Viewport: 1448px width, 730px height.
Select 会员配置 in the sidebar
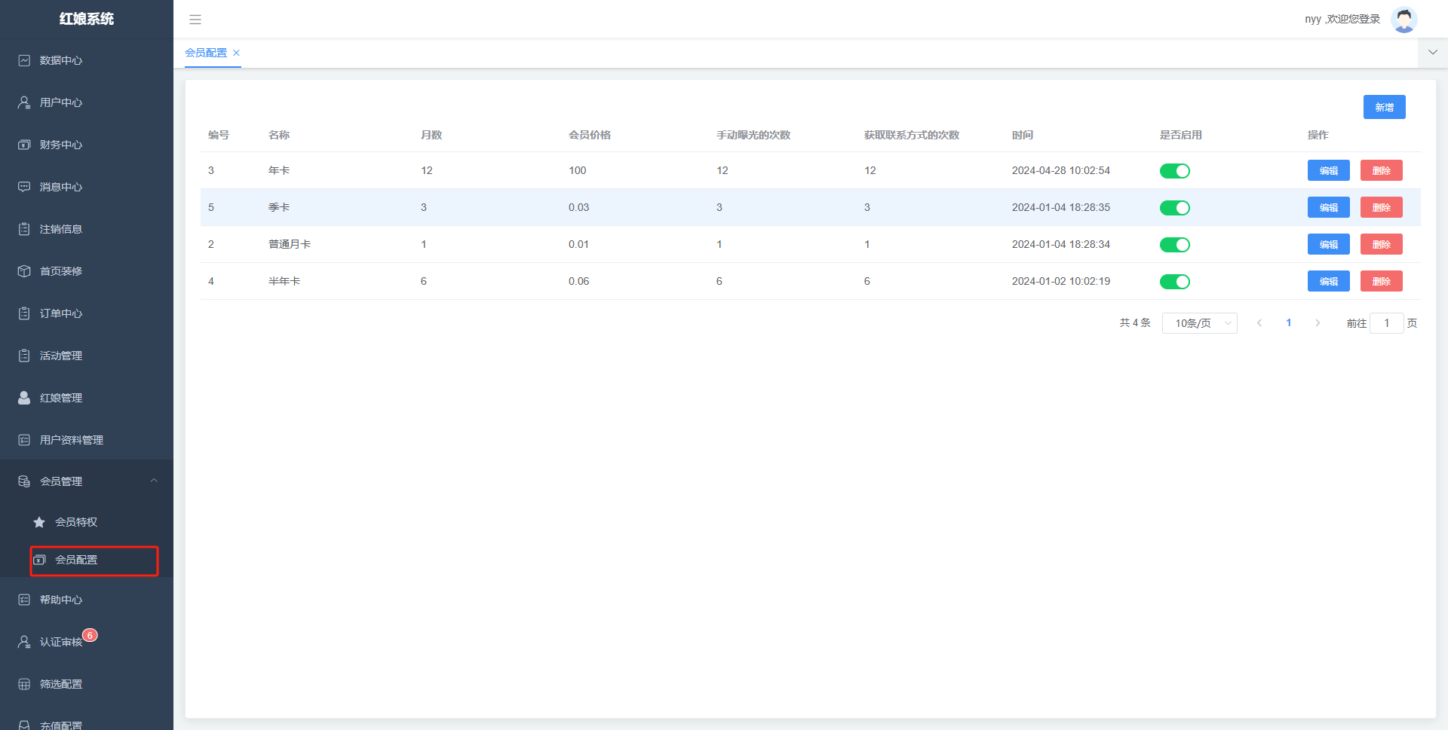(76, 560)
